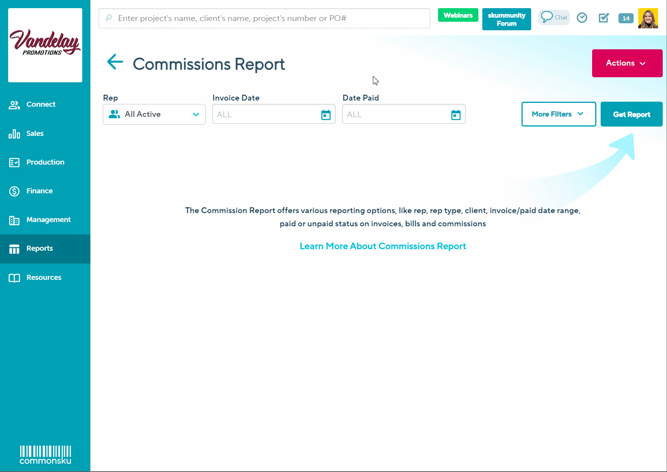Click the back arrow beside Commissions Report
Screen dimensions: 667x472
coord(115,62)
